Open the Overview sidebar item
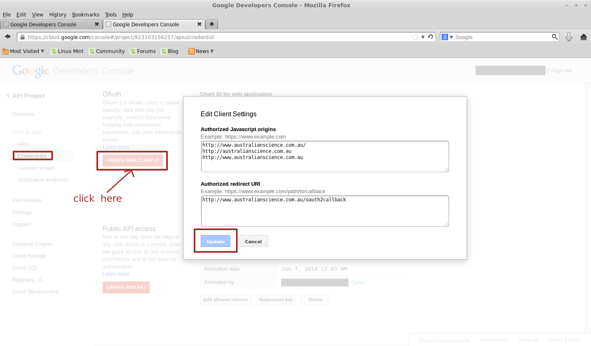The image size is (591, 346). (23, 114)
